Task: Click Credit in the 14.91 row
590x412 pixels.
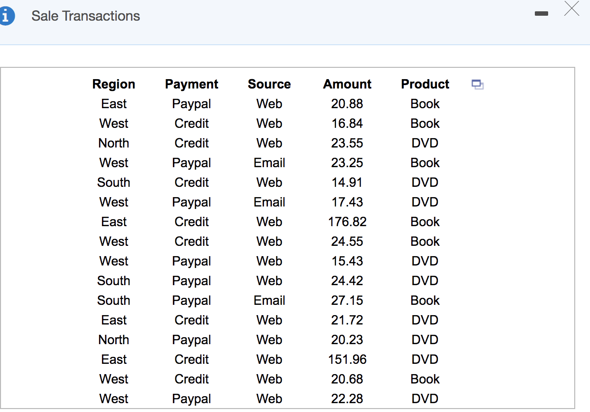Action: (192, 182)
